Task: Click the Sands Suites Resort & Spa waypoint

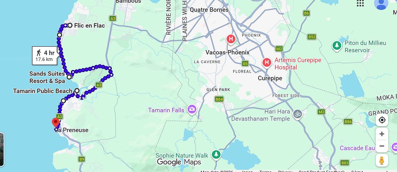Action: [x=69, y=77]
